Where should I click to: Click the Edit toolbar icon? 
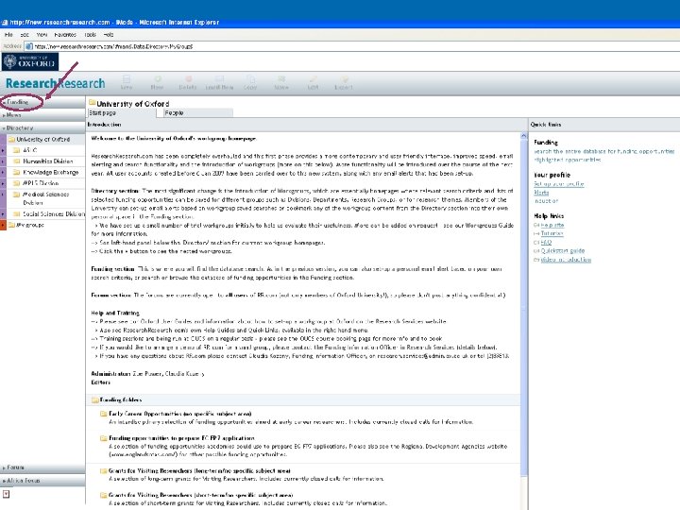click(x=313, y=82)
